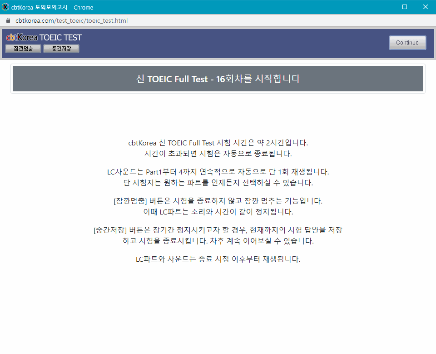This screenshot has width=436, height=354.
Task: Click the Continue button
Action: (407, 43)
